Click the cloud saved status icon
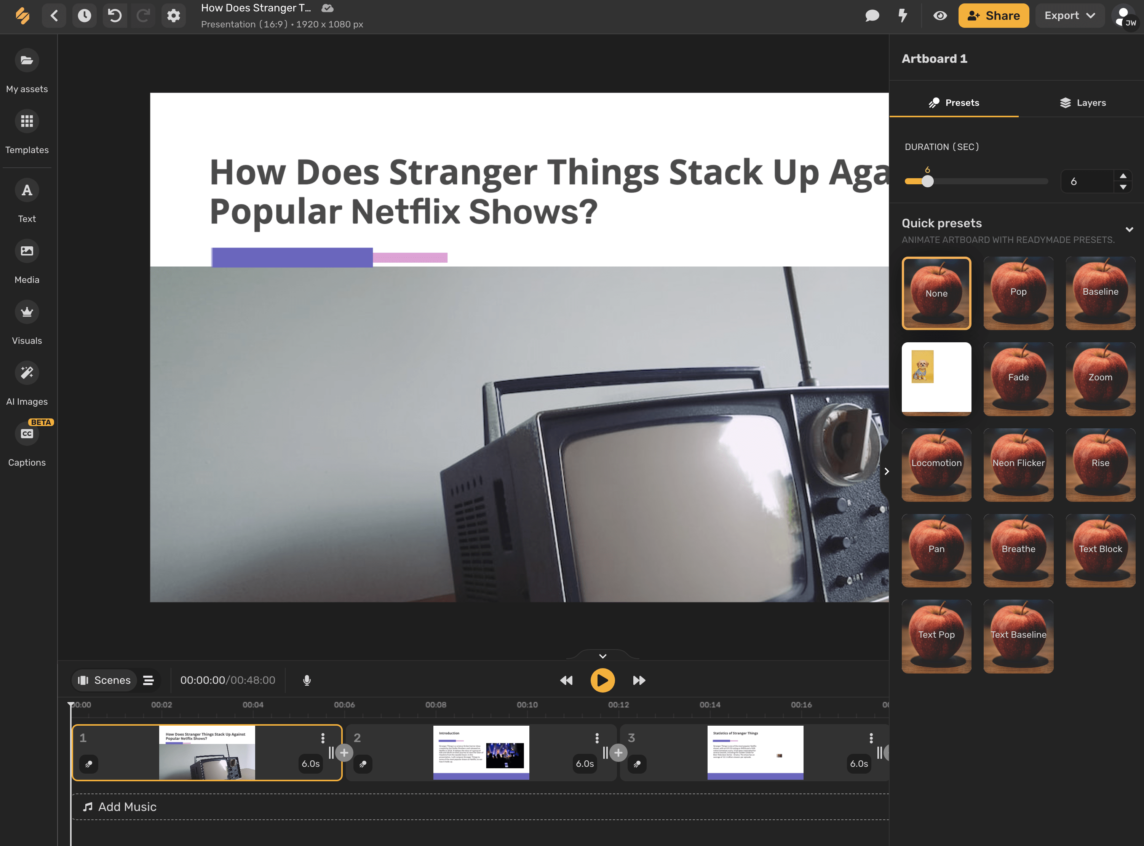 [x=327, y=8]
